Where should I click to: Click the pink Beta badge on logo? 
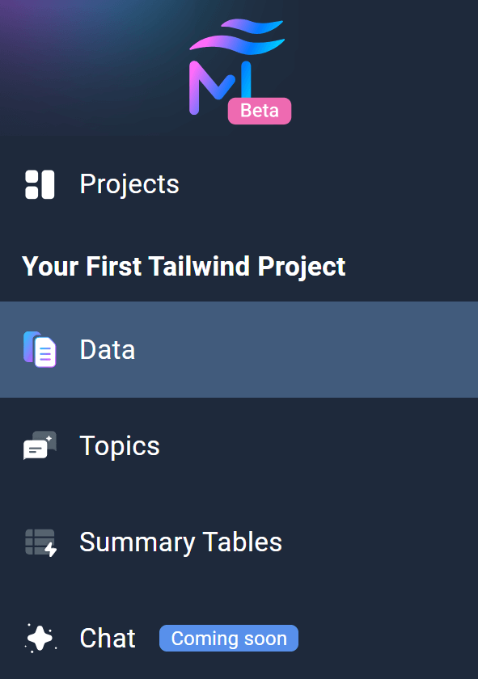click(259, 111)
